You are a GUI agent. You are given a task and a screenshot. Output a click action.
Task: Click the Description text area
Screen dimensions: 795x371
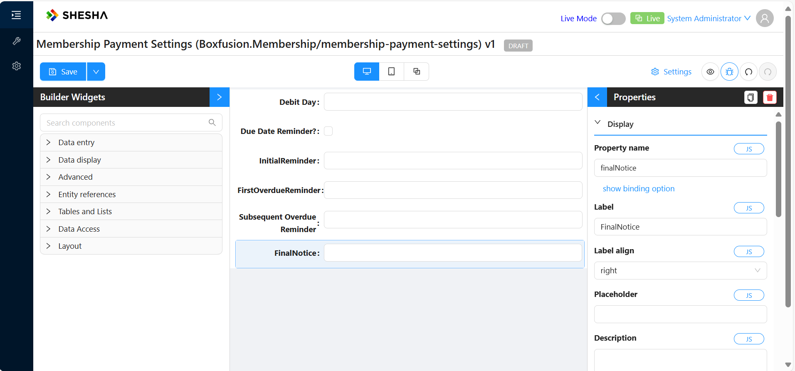(x=680, y=360)
